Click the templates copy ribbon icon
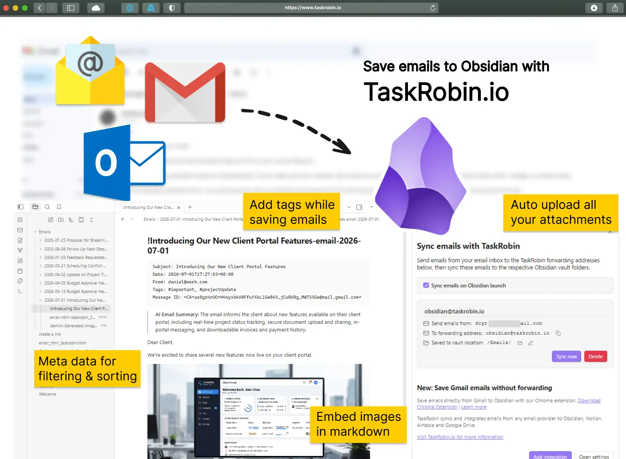 coord(20,281)
